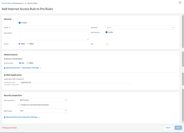
Task: Toggle the Log Sessions Enable checkbox
Action: click(107, 32)
